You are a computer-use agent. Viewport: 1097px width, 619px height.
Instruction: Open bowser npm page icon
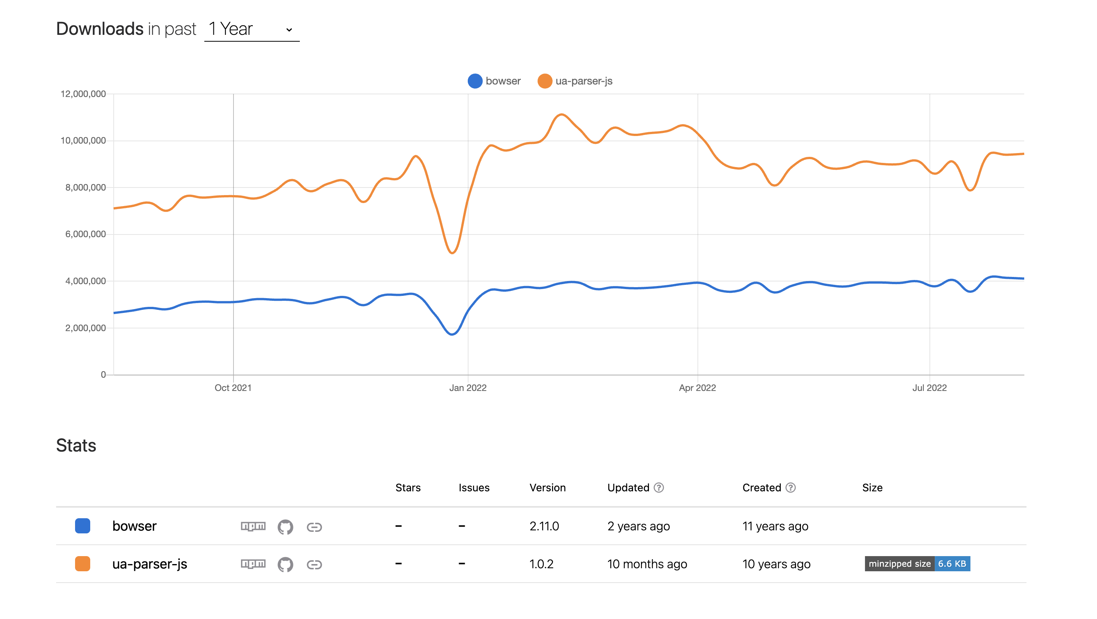(253, 526)
